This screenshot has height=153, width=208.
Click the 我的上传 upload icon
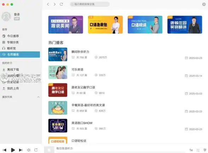tap(4, 88)
